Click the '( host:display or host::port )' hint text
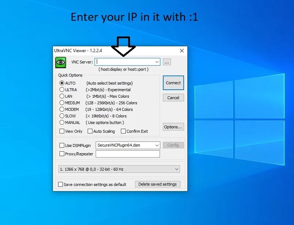294x225 pixels. coord(123,69)
